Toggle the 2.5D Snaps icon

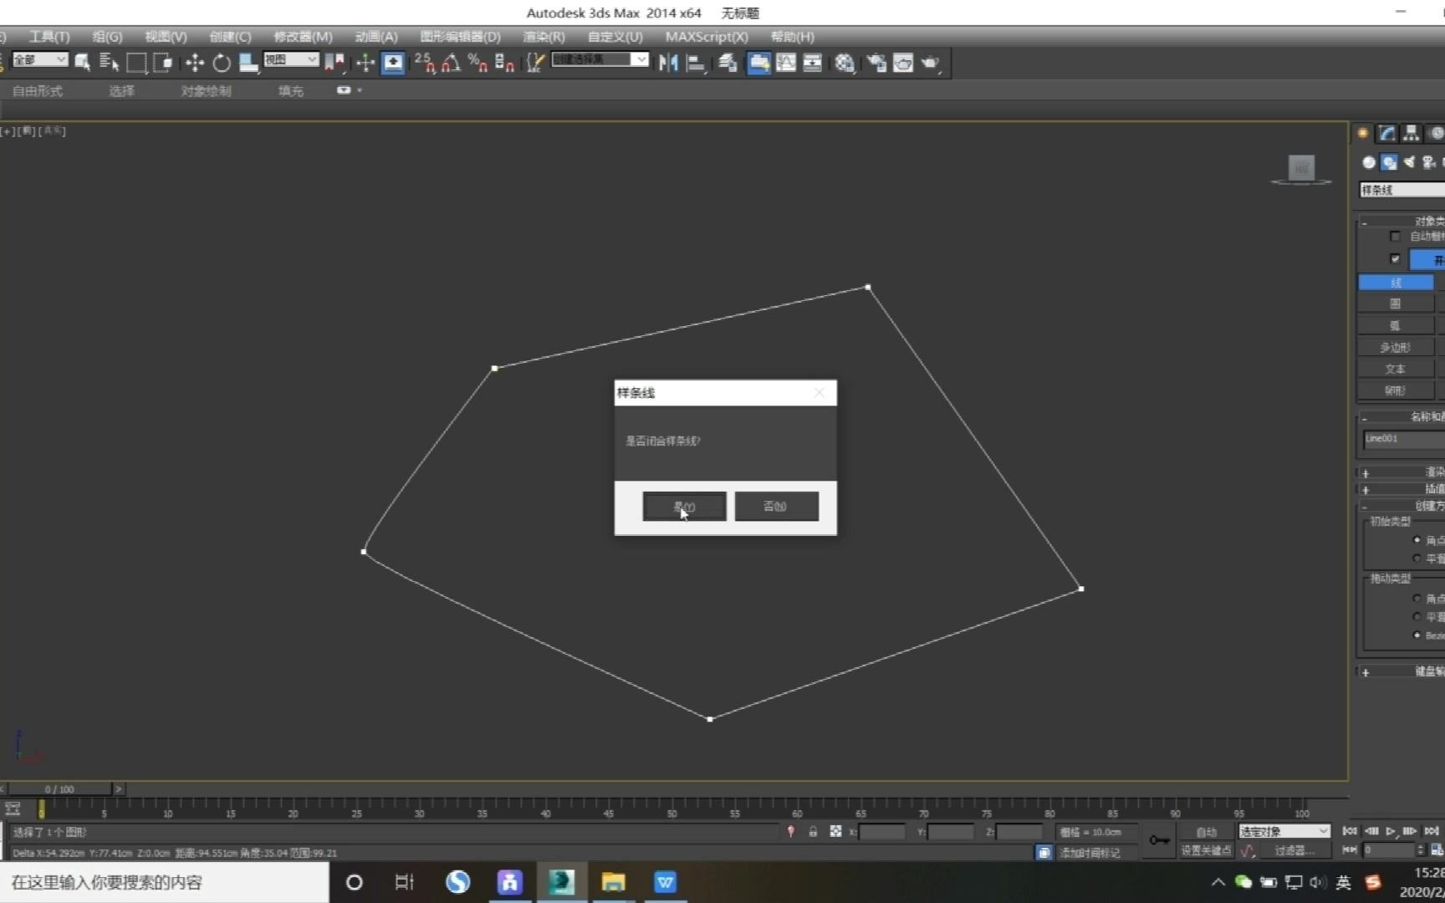click(x=425, y=63)
